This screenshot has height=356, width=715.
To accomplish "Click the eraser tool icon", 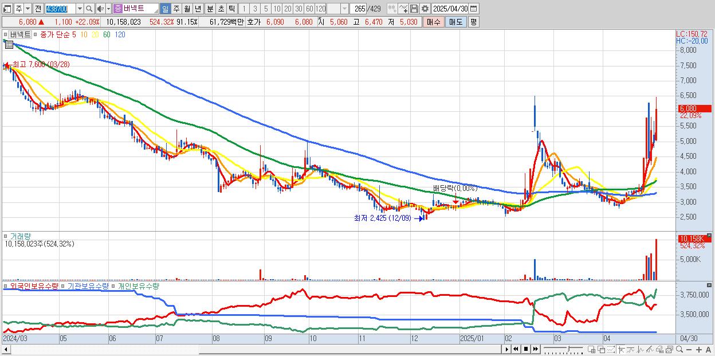I will (x=659, y=350).
